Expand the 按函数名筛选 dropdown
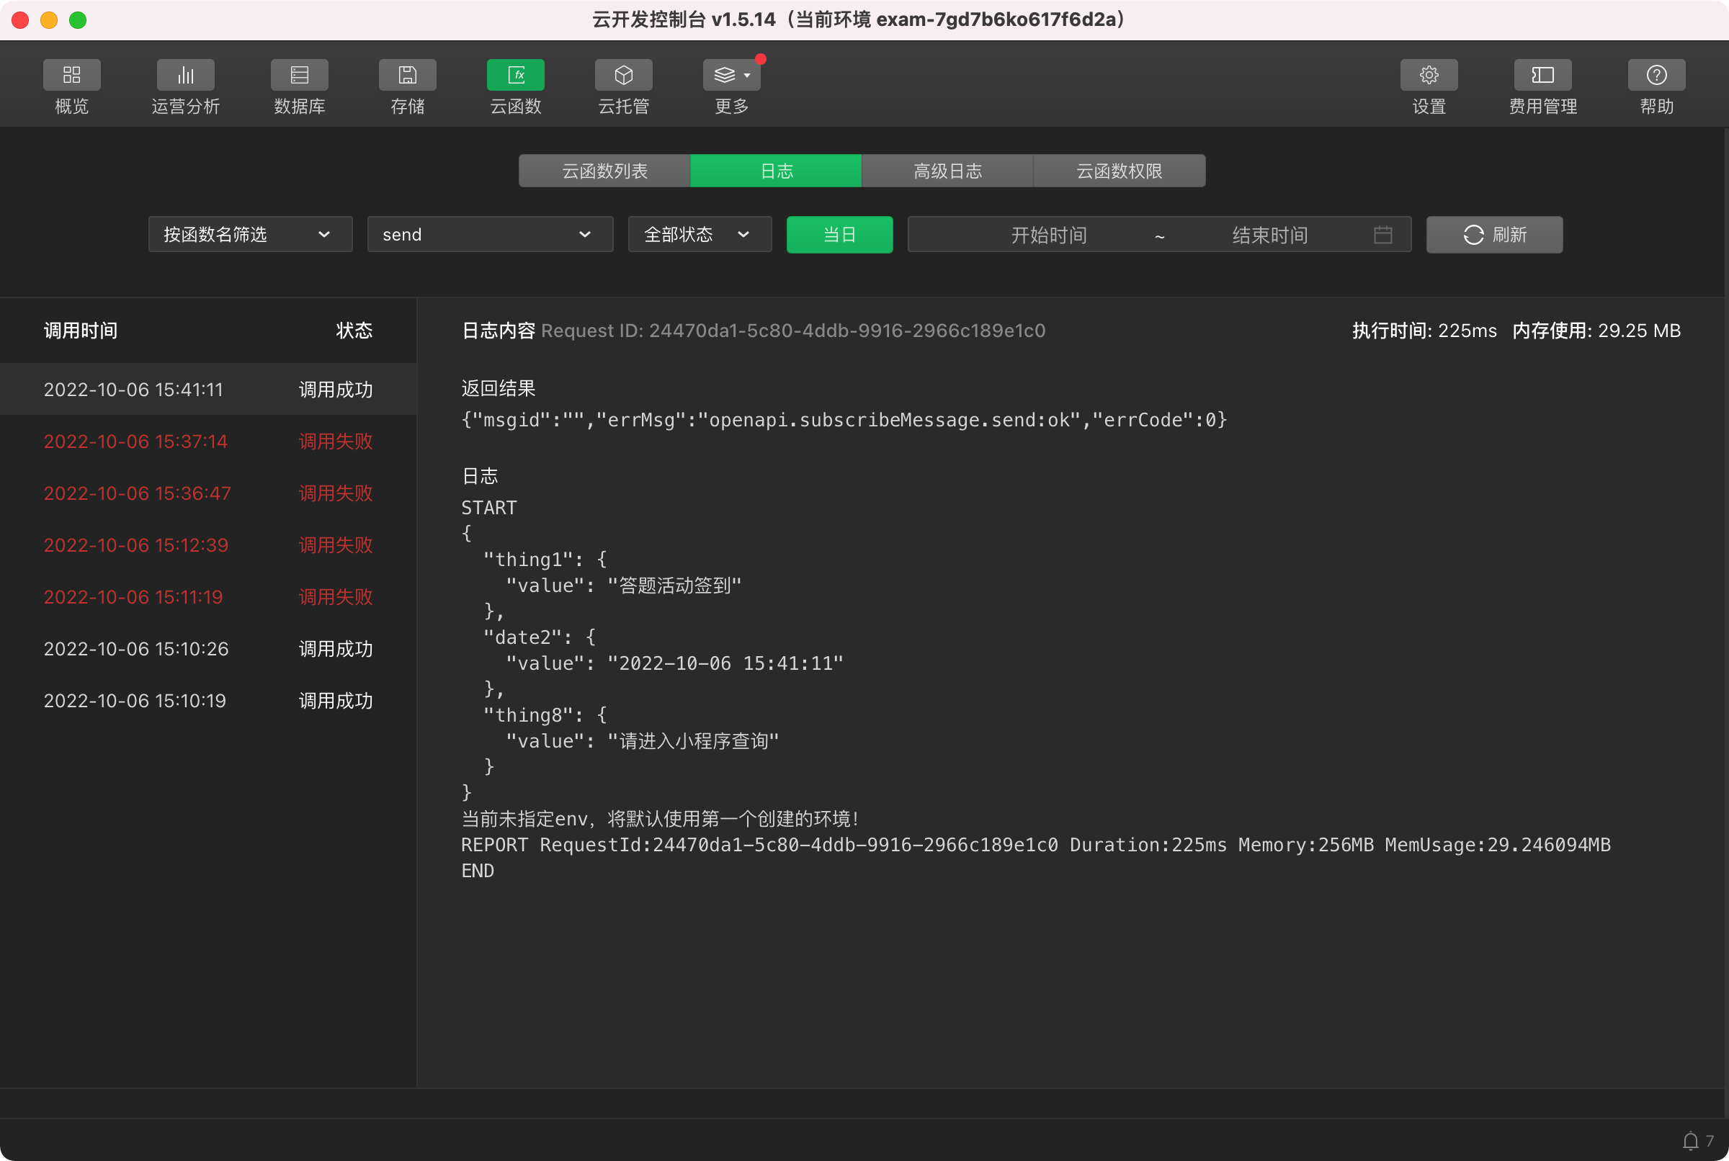 (x=250, y=235)
